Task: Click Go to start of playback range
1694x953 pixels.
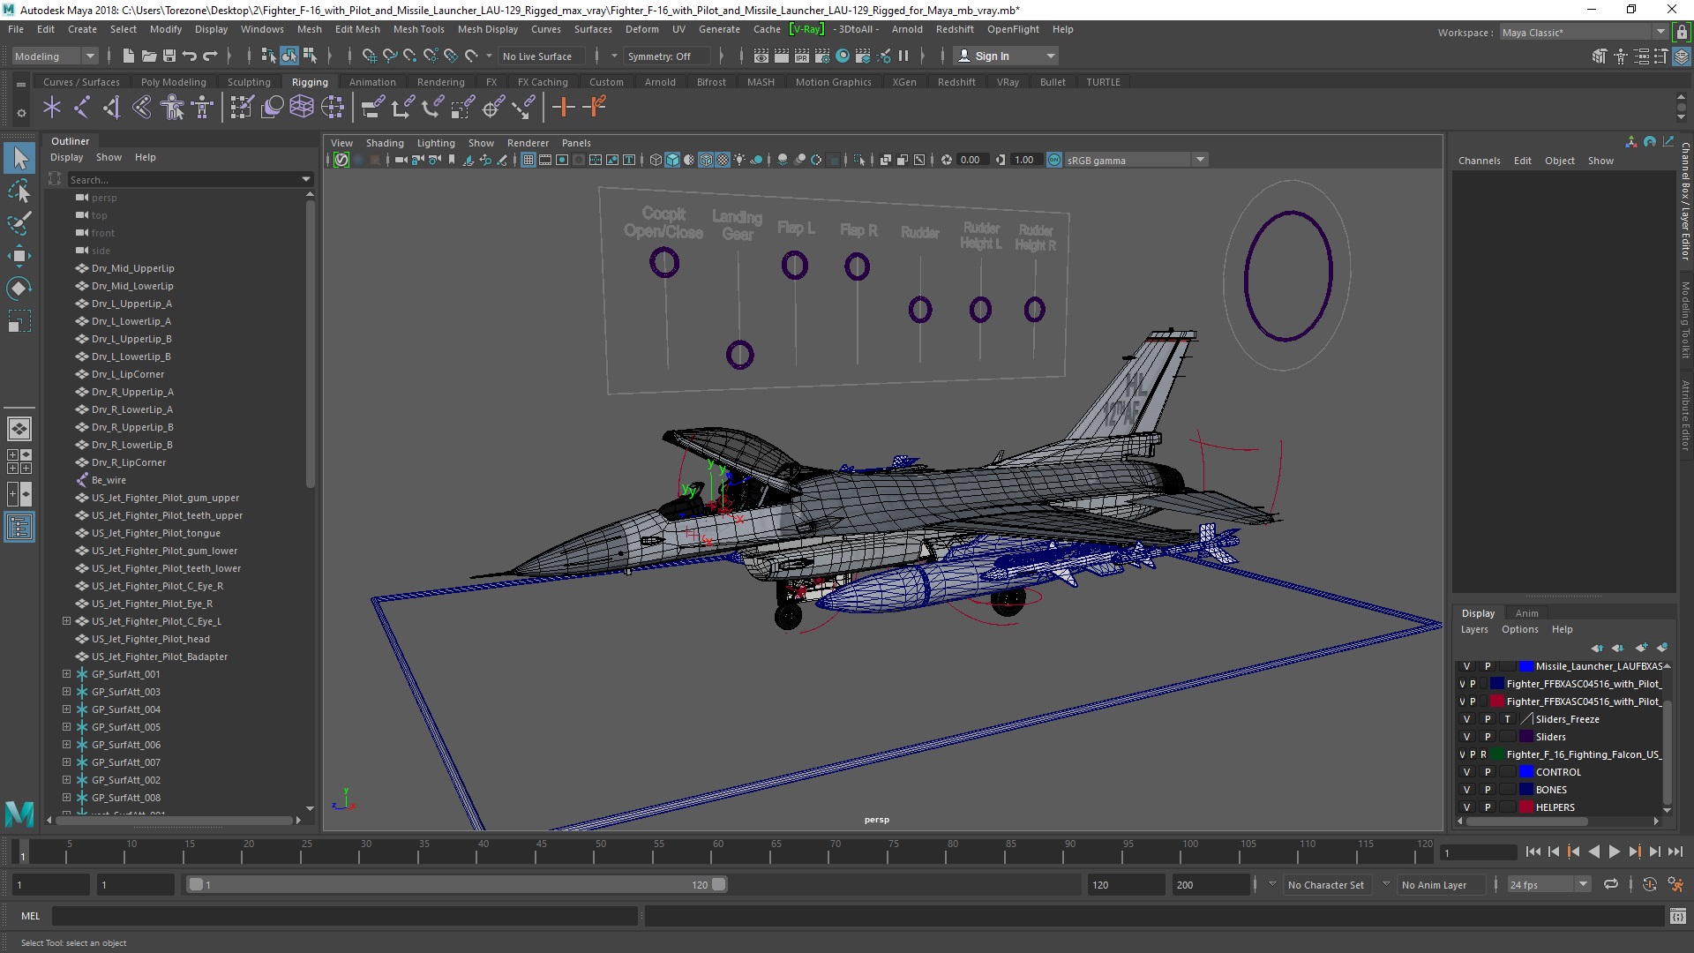Action: 1533,852
